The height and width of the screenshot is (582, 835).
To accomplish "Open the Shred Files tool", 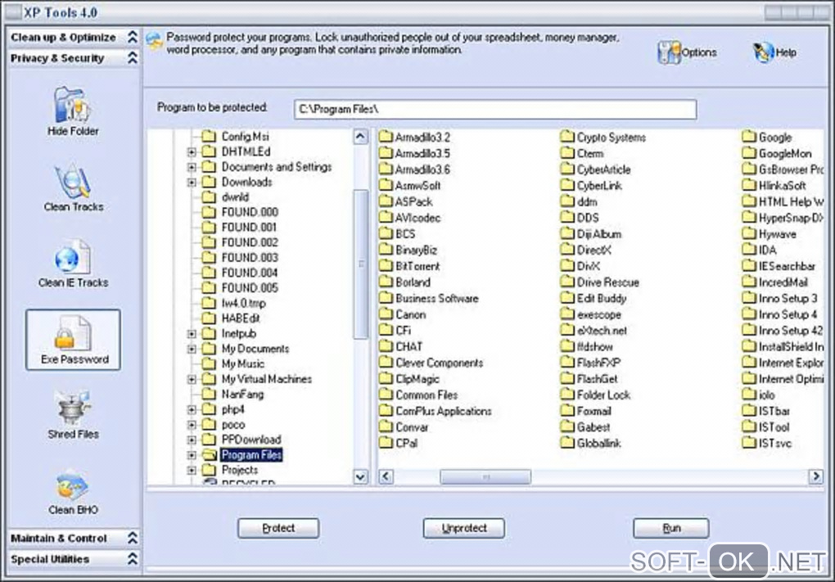I will [x=73, y=415].
